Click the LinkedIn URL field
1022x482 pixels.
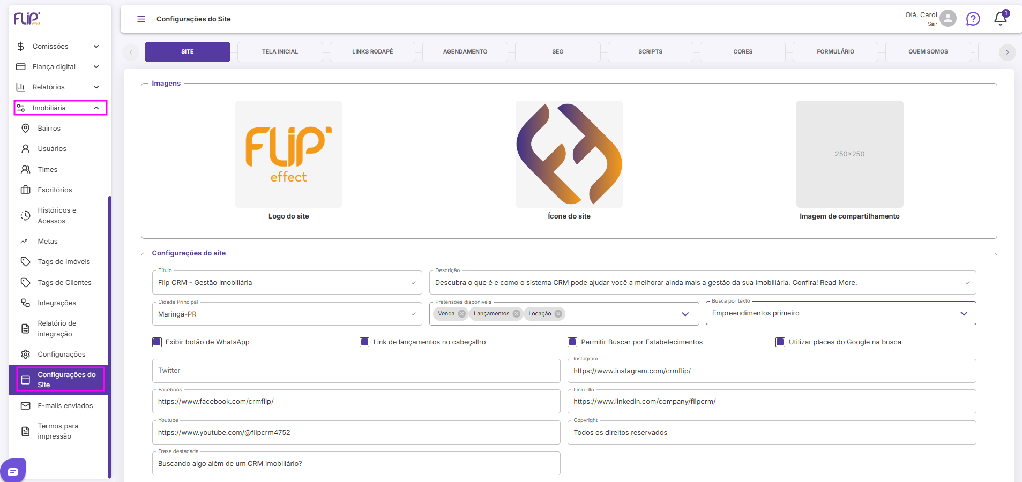click(772, 402)
